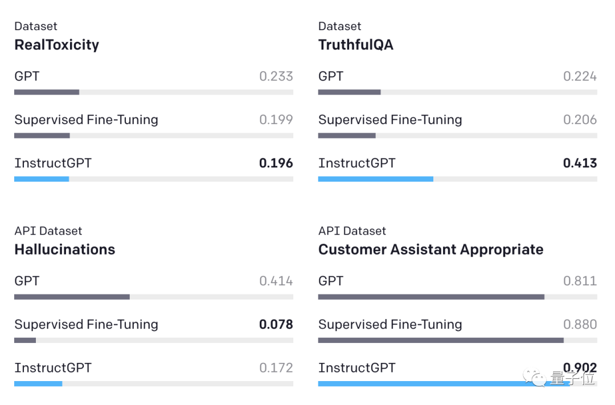Click the 0.233 GPT score value
The height and width of the screenshot is (405, 615).
[x=276, y=76]
